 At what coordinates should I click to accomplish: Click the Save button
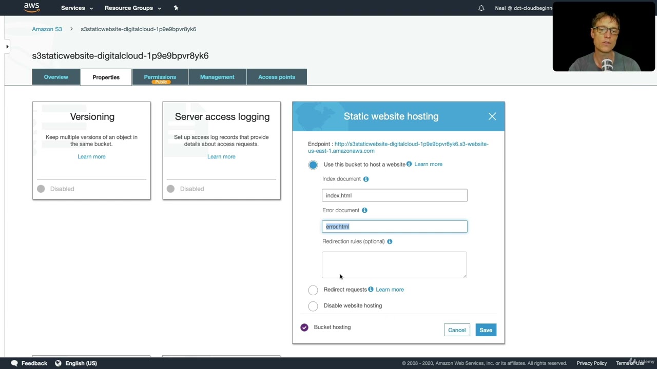click(x=486, y=330)
